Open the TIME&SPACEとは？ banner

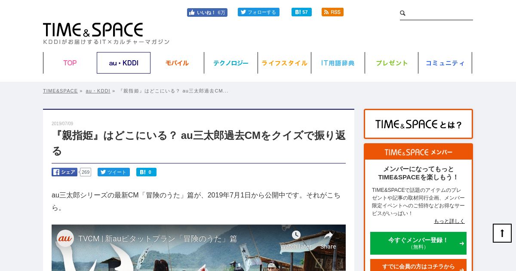[418, 124]
